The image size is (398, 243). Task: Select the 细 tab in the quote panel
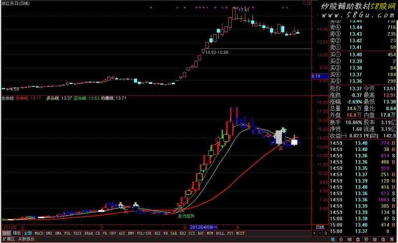(349, 239)
